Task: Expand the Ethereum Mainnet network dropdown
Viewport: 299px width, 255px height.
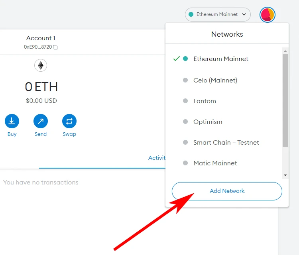Action: [218, 14]
